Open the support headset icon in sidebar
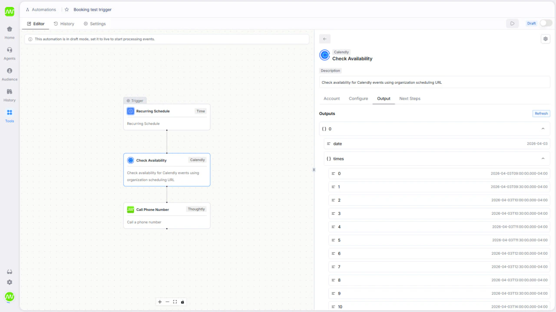Screen dimensions: 556x312 9,271
